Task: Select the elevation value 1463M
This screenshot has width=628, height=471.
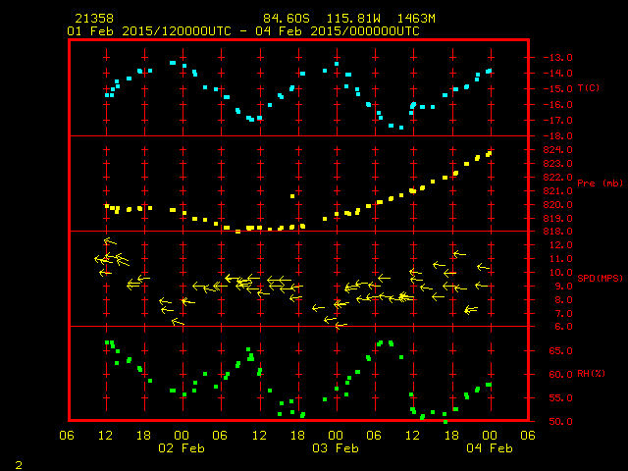Action: pos(416,19)
